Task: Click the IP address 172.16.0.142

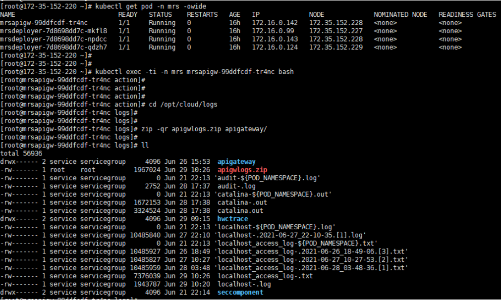Action: point(275,23)
